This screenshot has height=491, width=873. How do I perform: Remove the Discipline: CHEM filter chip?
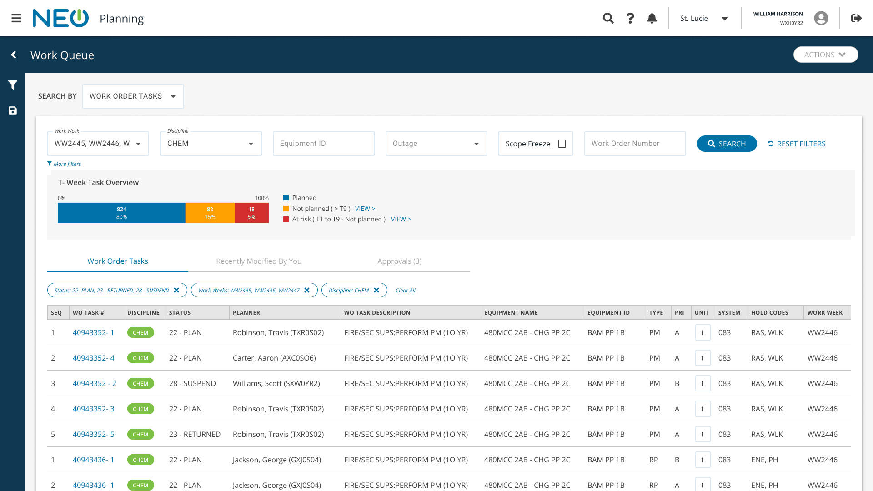pos(376,290)
